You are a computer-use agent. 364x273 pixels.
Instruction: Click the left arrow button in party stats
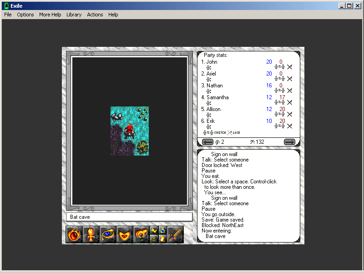207,142
